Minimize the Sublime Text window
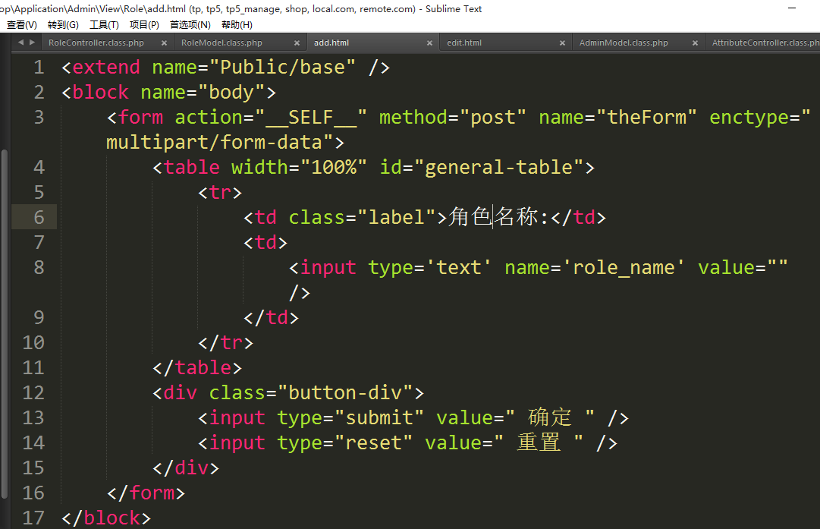The height and width of the screenshot is (529, 820). pyautogui.click(x=792, y=8)
